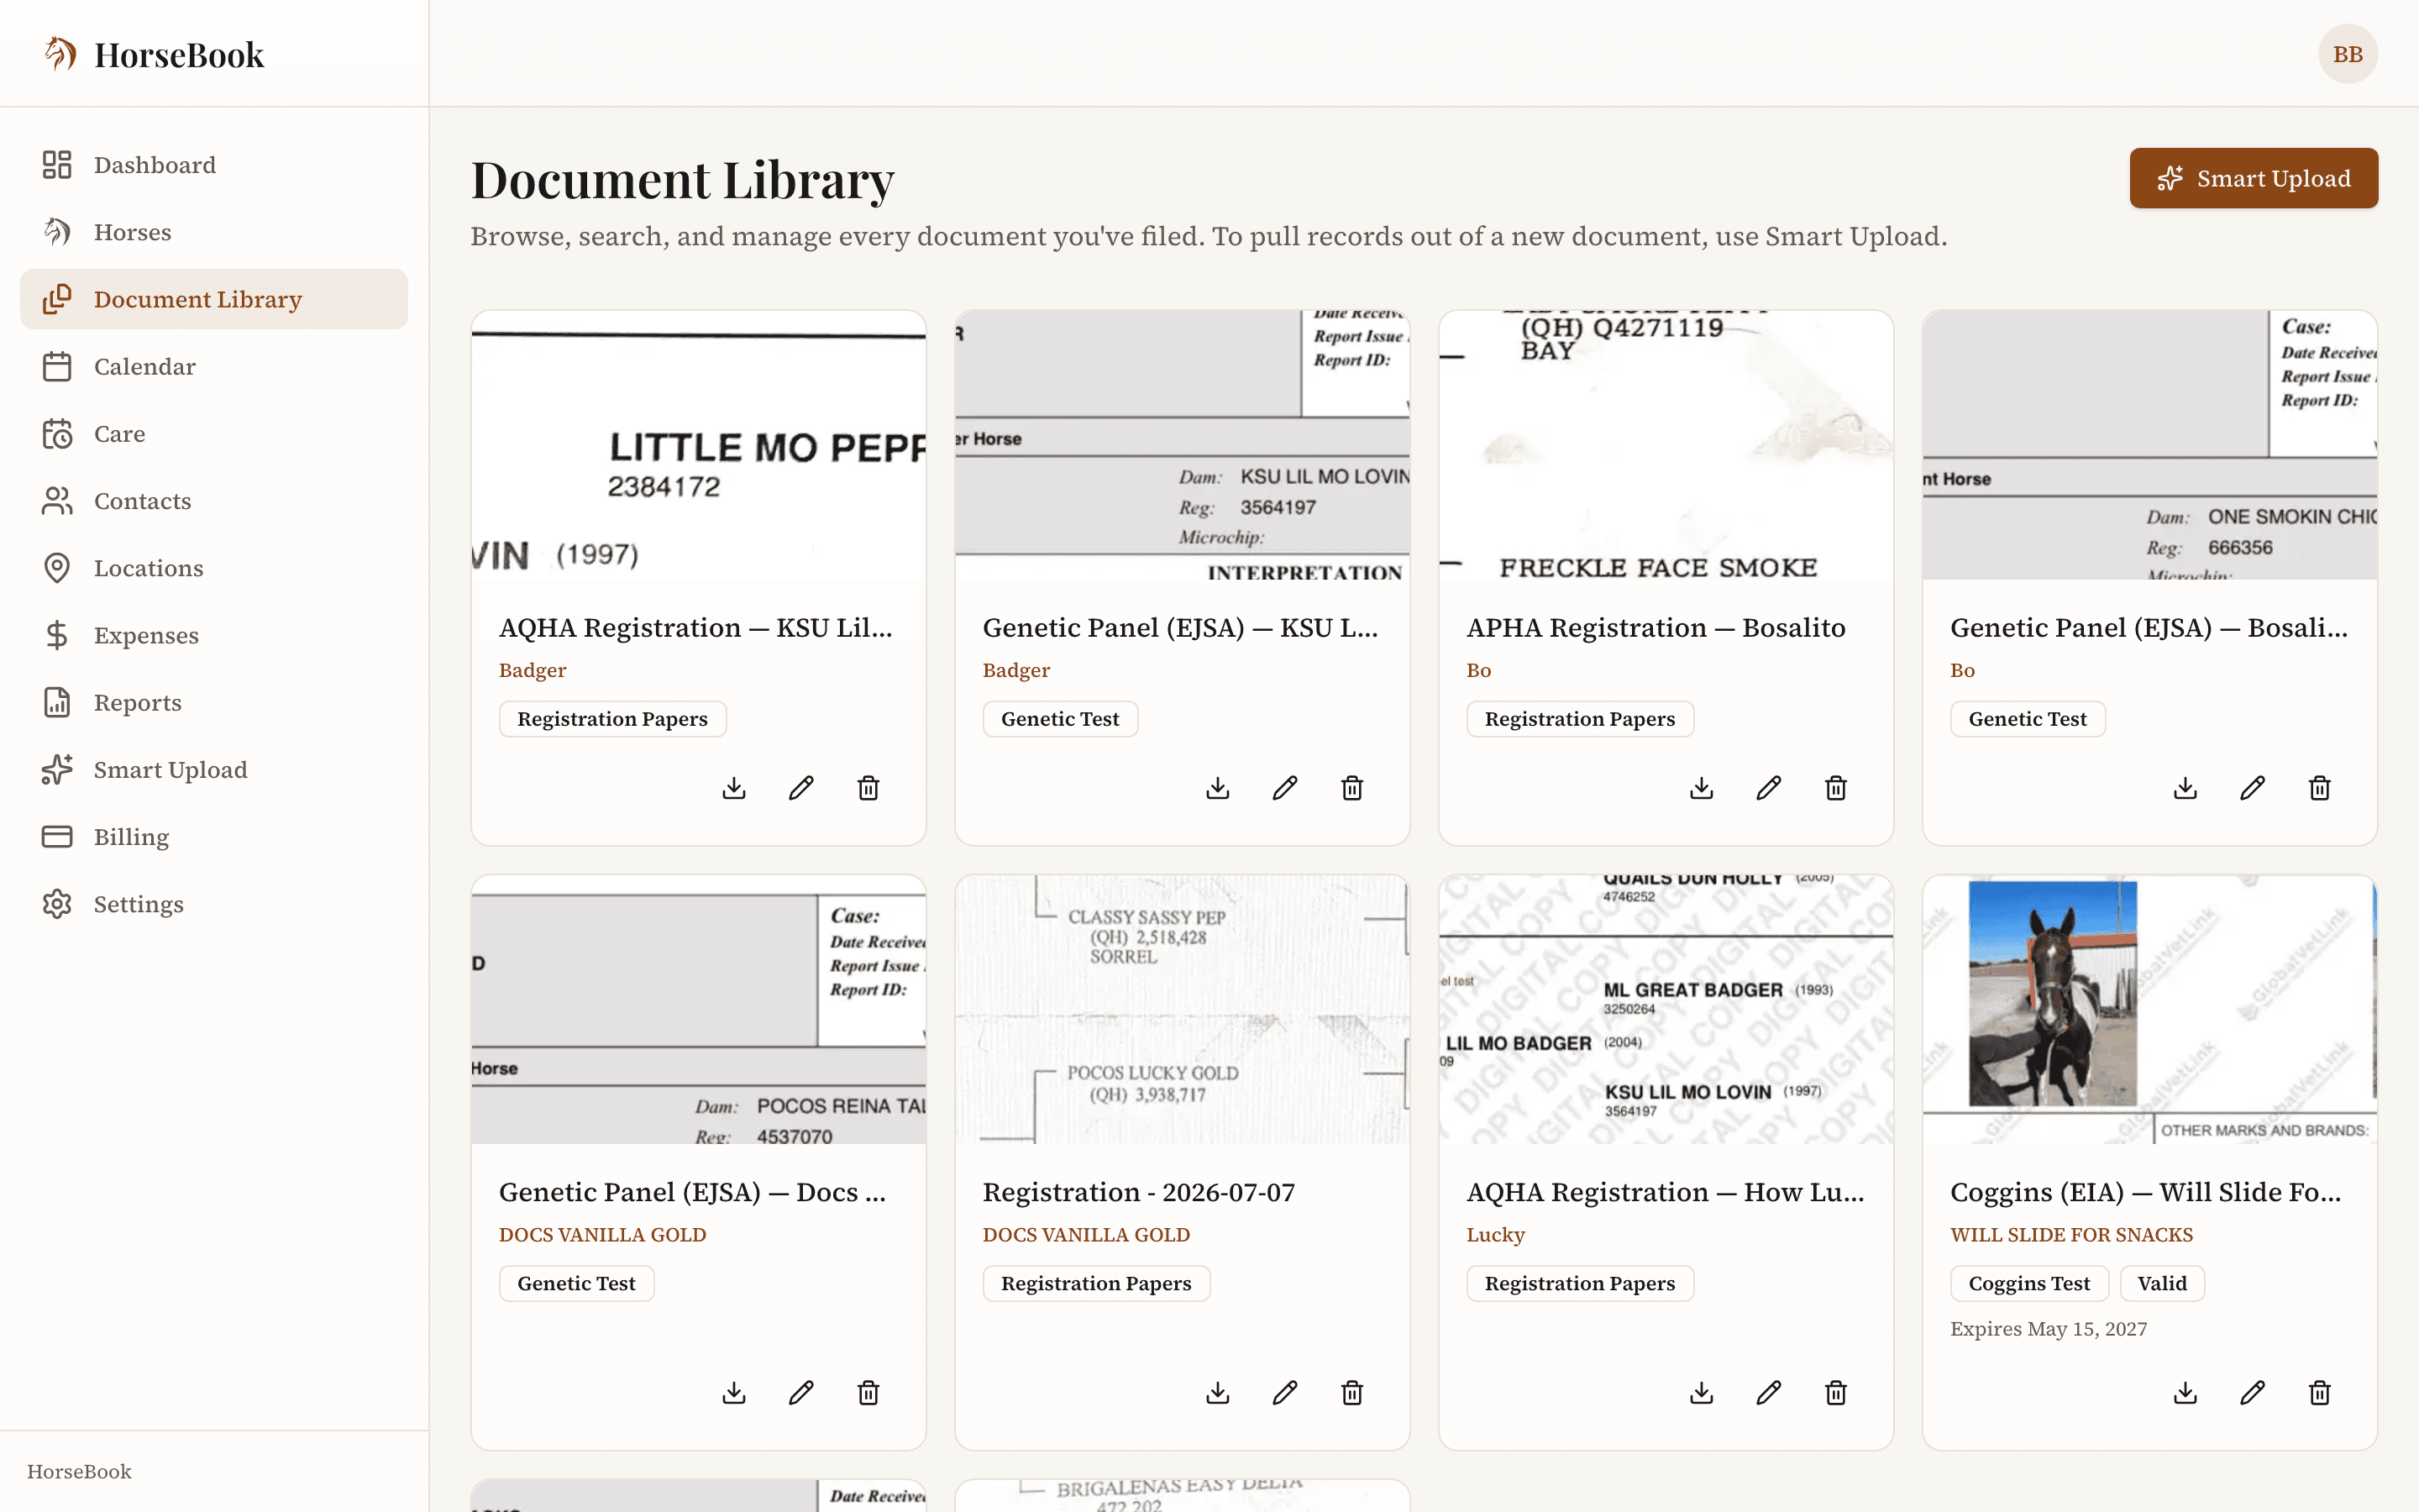This screenshot has width=2419, height=1512.
Task: Download the Coggins (EIA) document
Action: click(2185, 1393)
